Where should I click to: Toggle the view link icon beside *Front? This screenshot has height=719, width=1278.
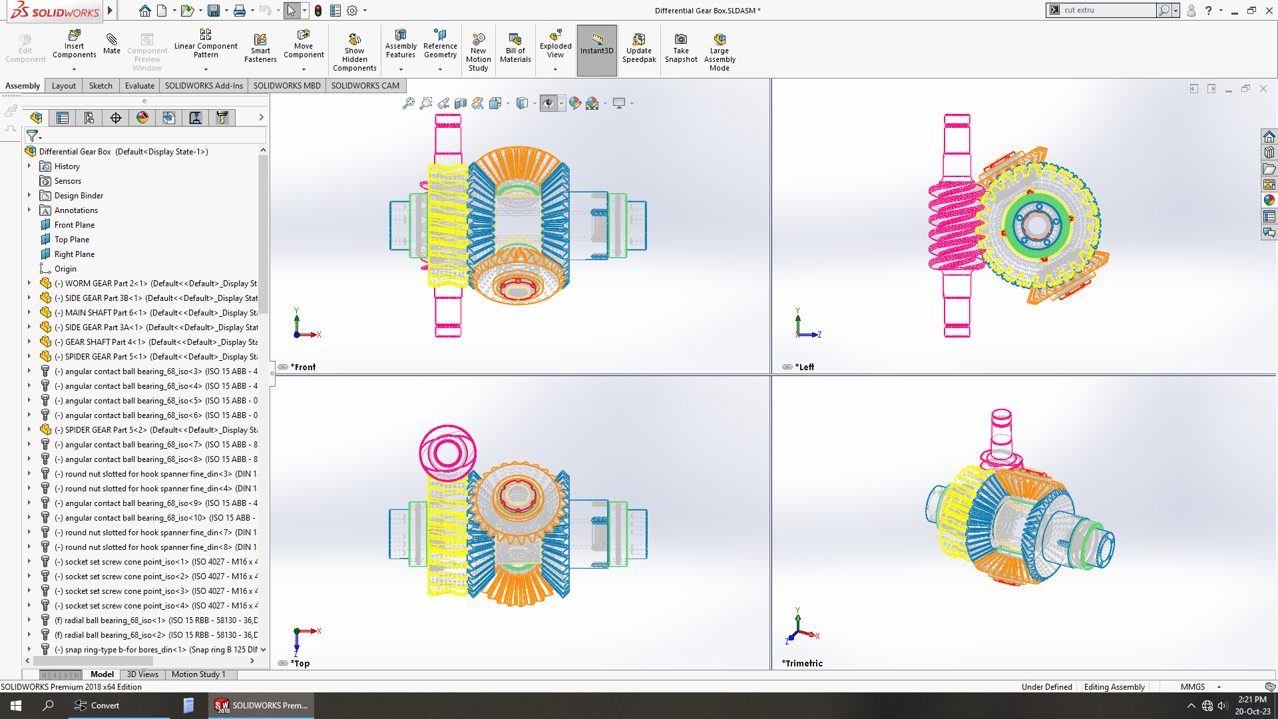tap(283, 367)
